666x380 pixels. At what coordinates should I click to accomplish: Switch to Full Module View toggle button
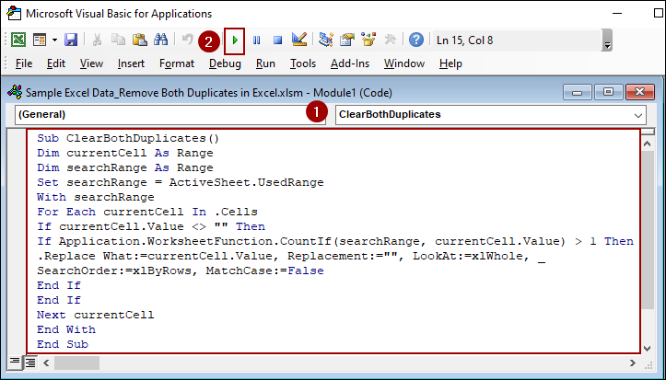tap(29, 362)
